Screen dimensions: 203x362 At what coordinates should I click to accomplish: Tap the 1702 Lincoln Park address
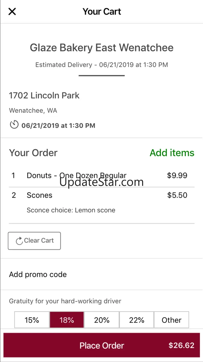pos(44,96)
